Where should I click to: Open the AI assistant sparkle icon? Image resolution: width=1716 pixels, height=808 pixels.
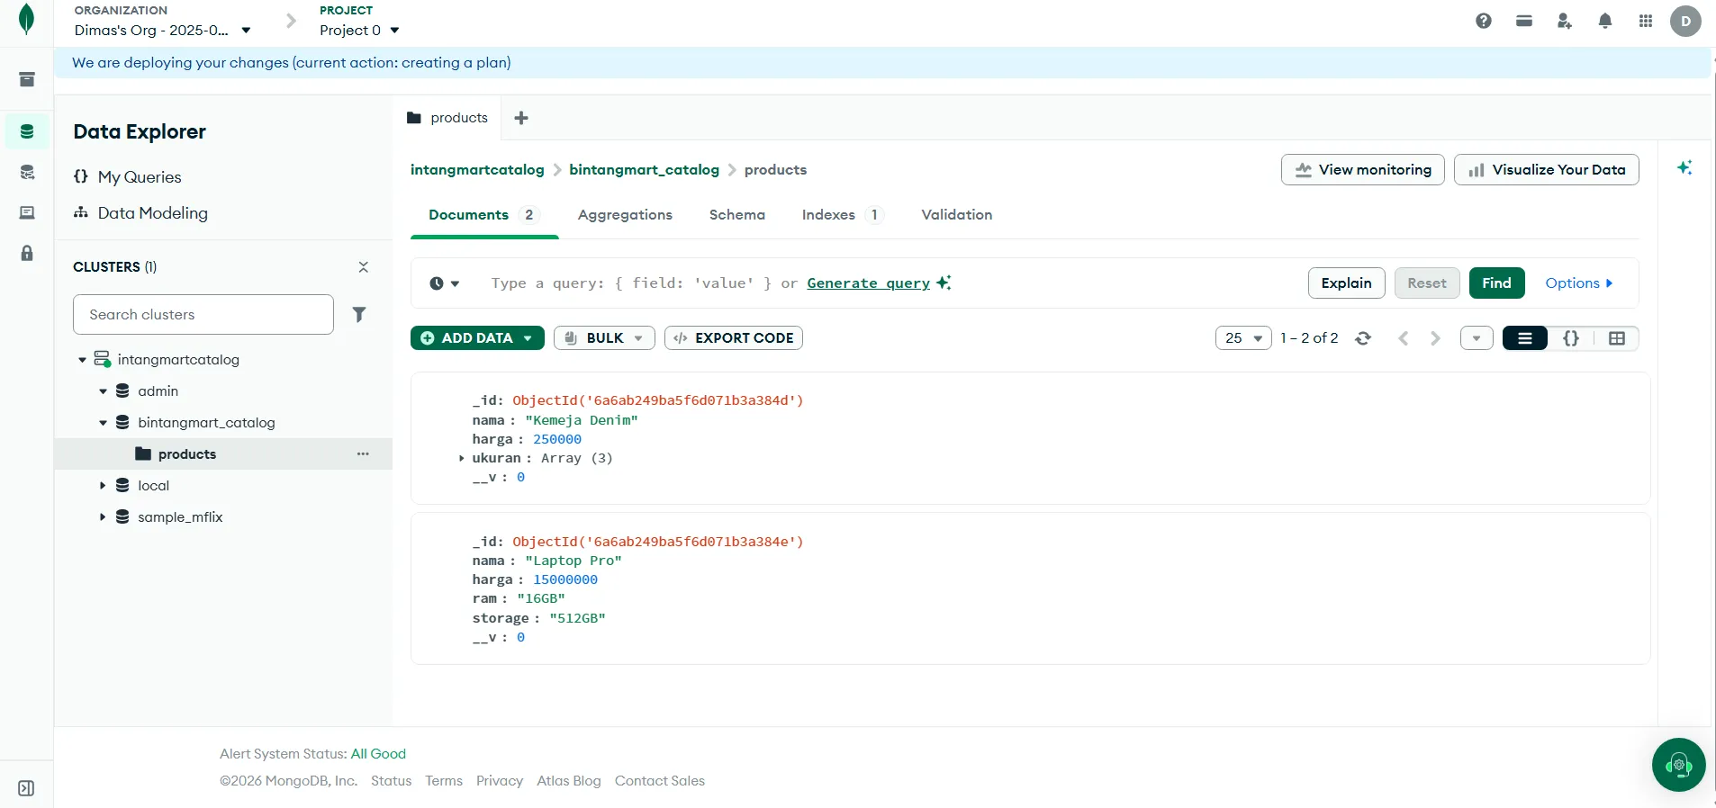tap(1684, 168)
